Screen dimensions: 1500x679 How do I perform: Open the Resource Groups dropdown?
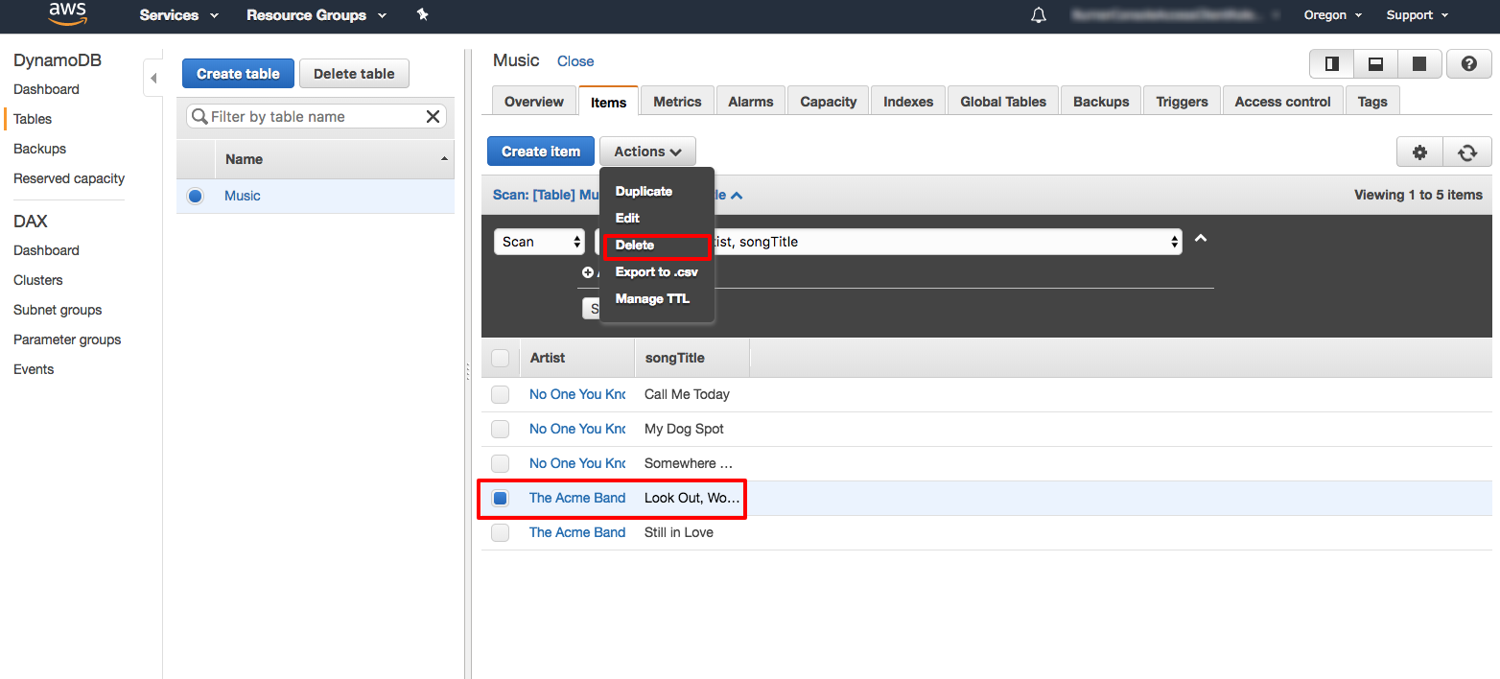click(316, 15)
